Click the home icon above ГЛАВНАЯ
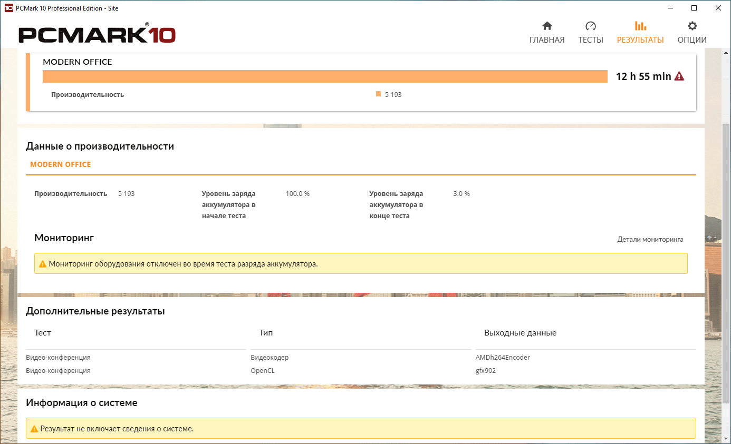731x444 pixels. (x=547, y=26)
